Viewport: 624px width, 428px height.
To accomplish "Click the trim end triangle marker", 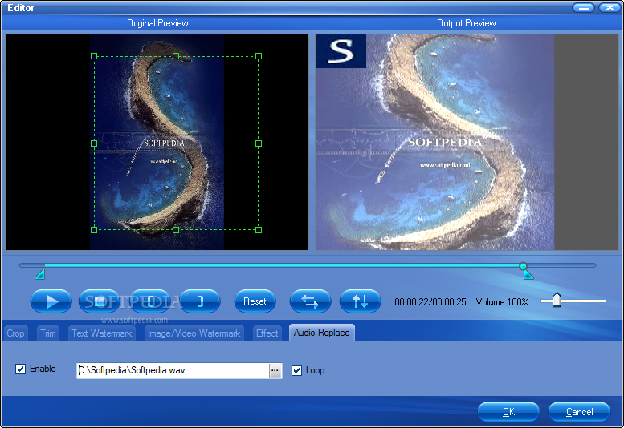I will (x=528, y=274).
